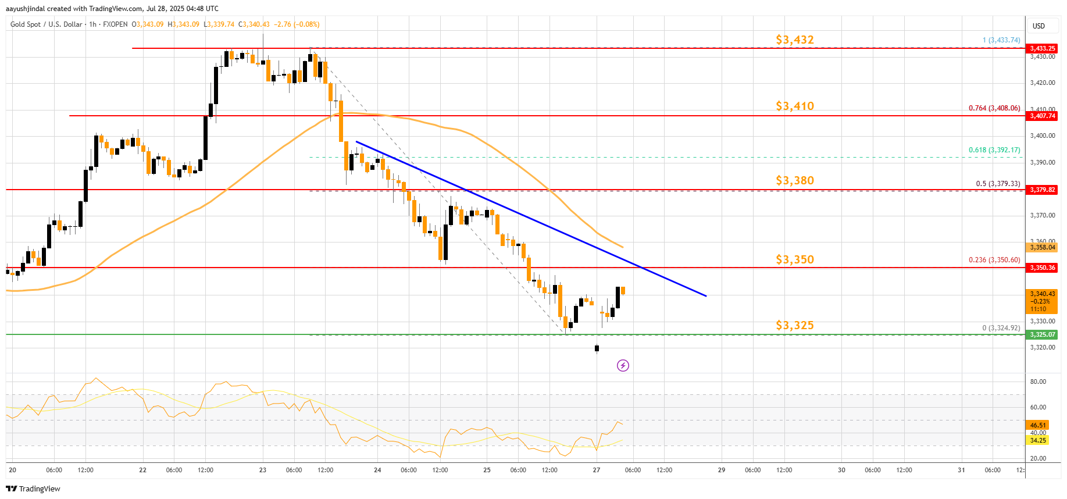The height and width of the screenshot is (499, 1067).
Task: Click the 3,400.00 price scale tick
Action: tap(1043, 136)
